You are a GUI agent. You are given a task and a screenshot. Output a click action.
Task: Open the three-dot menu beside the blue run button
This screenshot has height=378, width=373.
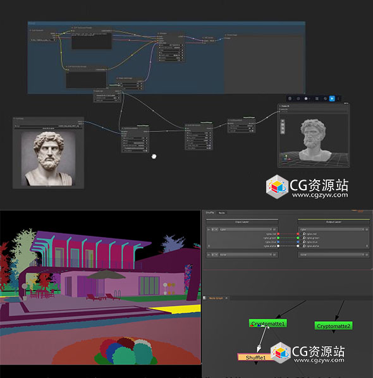coord(338,99)
